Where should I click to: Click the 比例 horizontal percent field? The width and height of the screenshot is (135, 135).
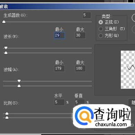59,102
